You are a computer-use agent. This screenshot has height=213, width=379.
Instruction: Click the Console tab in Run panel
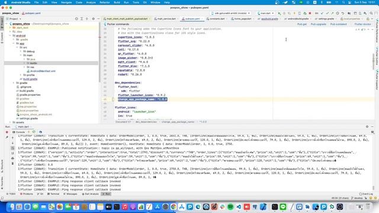point(19,132)
